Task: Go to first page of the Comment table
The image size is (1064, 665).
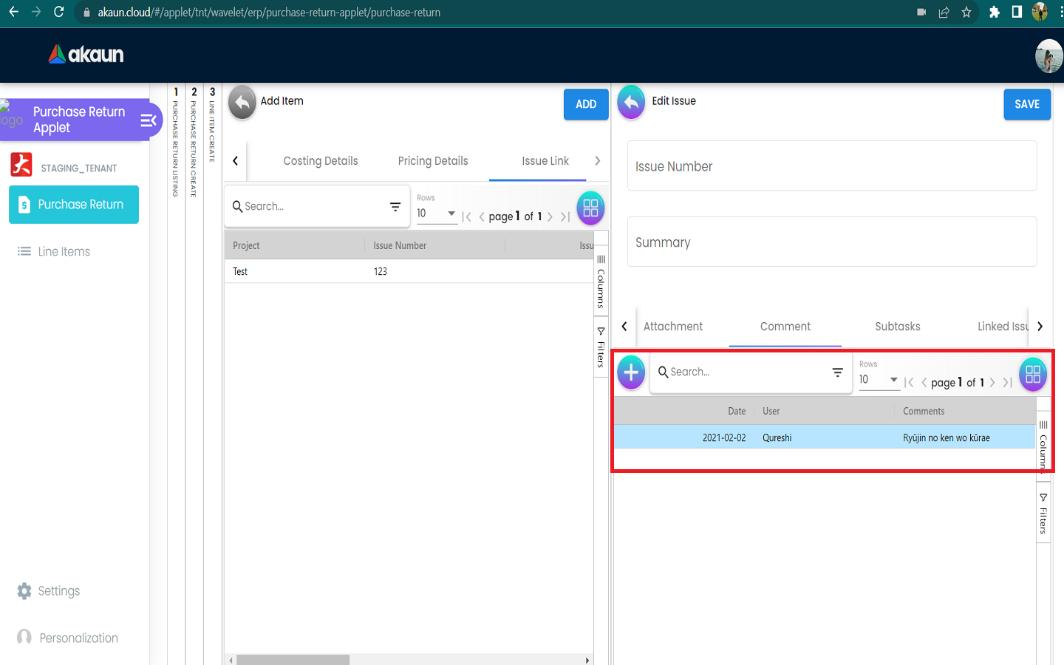Action: [909, 383]
